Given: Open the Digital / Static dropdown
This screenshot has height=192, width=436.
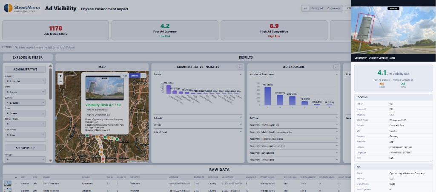Looking at the screenshot, I should tap(25, 124).
